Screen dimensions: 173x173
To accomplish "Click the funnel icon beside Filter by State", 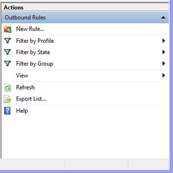I will (8, 52).
